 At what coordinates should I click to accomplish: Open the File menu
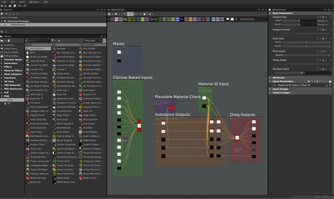click(x=4, y=2)
